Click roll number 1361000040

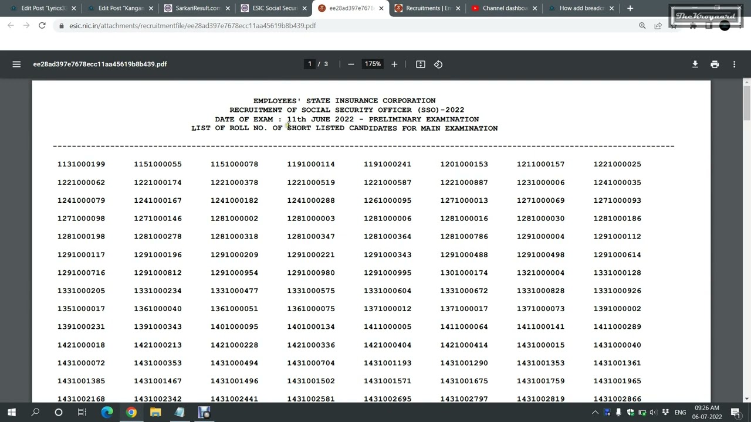point(158,309)
